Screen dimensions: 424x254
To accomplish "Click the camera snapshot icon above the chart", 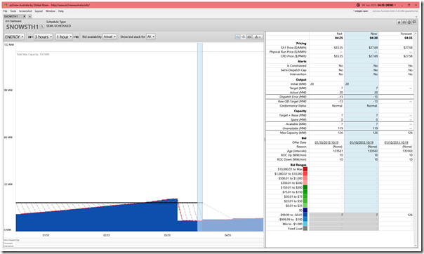I will click(x=249, y=36).
